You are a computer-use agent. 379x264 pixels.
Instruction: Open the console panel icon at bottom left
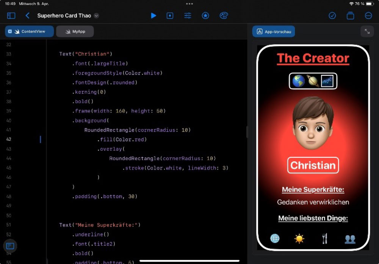point(10,246)
